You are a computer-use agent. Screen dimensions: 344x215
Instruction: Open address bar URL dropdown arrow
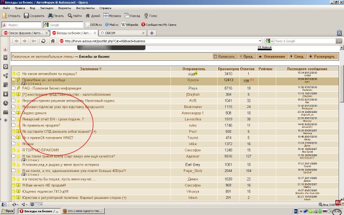coord(260,41)
